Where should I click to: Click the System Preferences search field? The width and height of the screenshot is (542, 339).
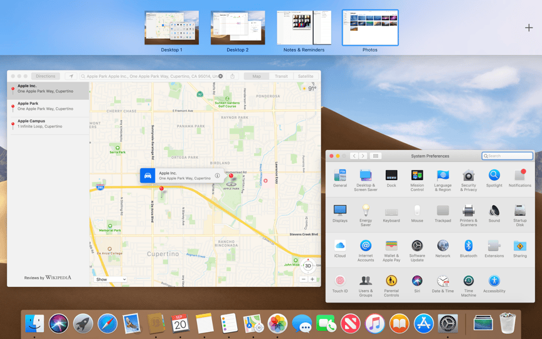(x=507, y=156)
